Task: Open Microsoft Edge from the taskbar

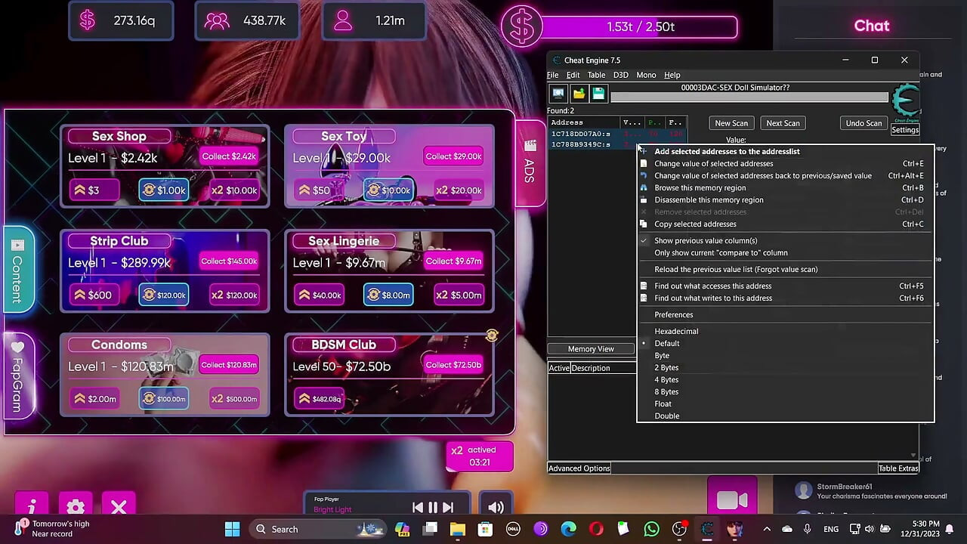Action: coord(568,529)
